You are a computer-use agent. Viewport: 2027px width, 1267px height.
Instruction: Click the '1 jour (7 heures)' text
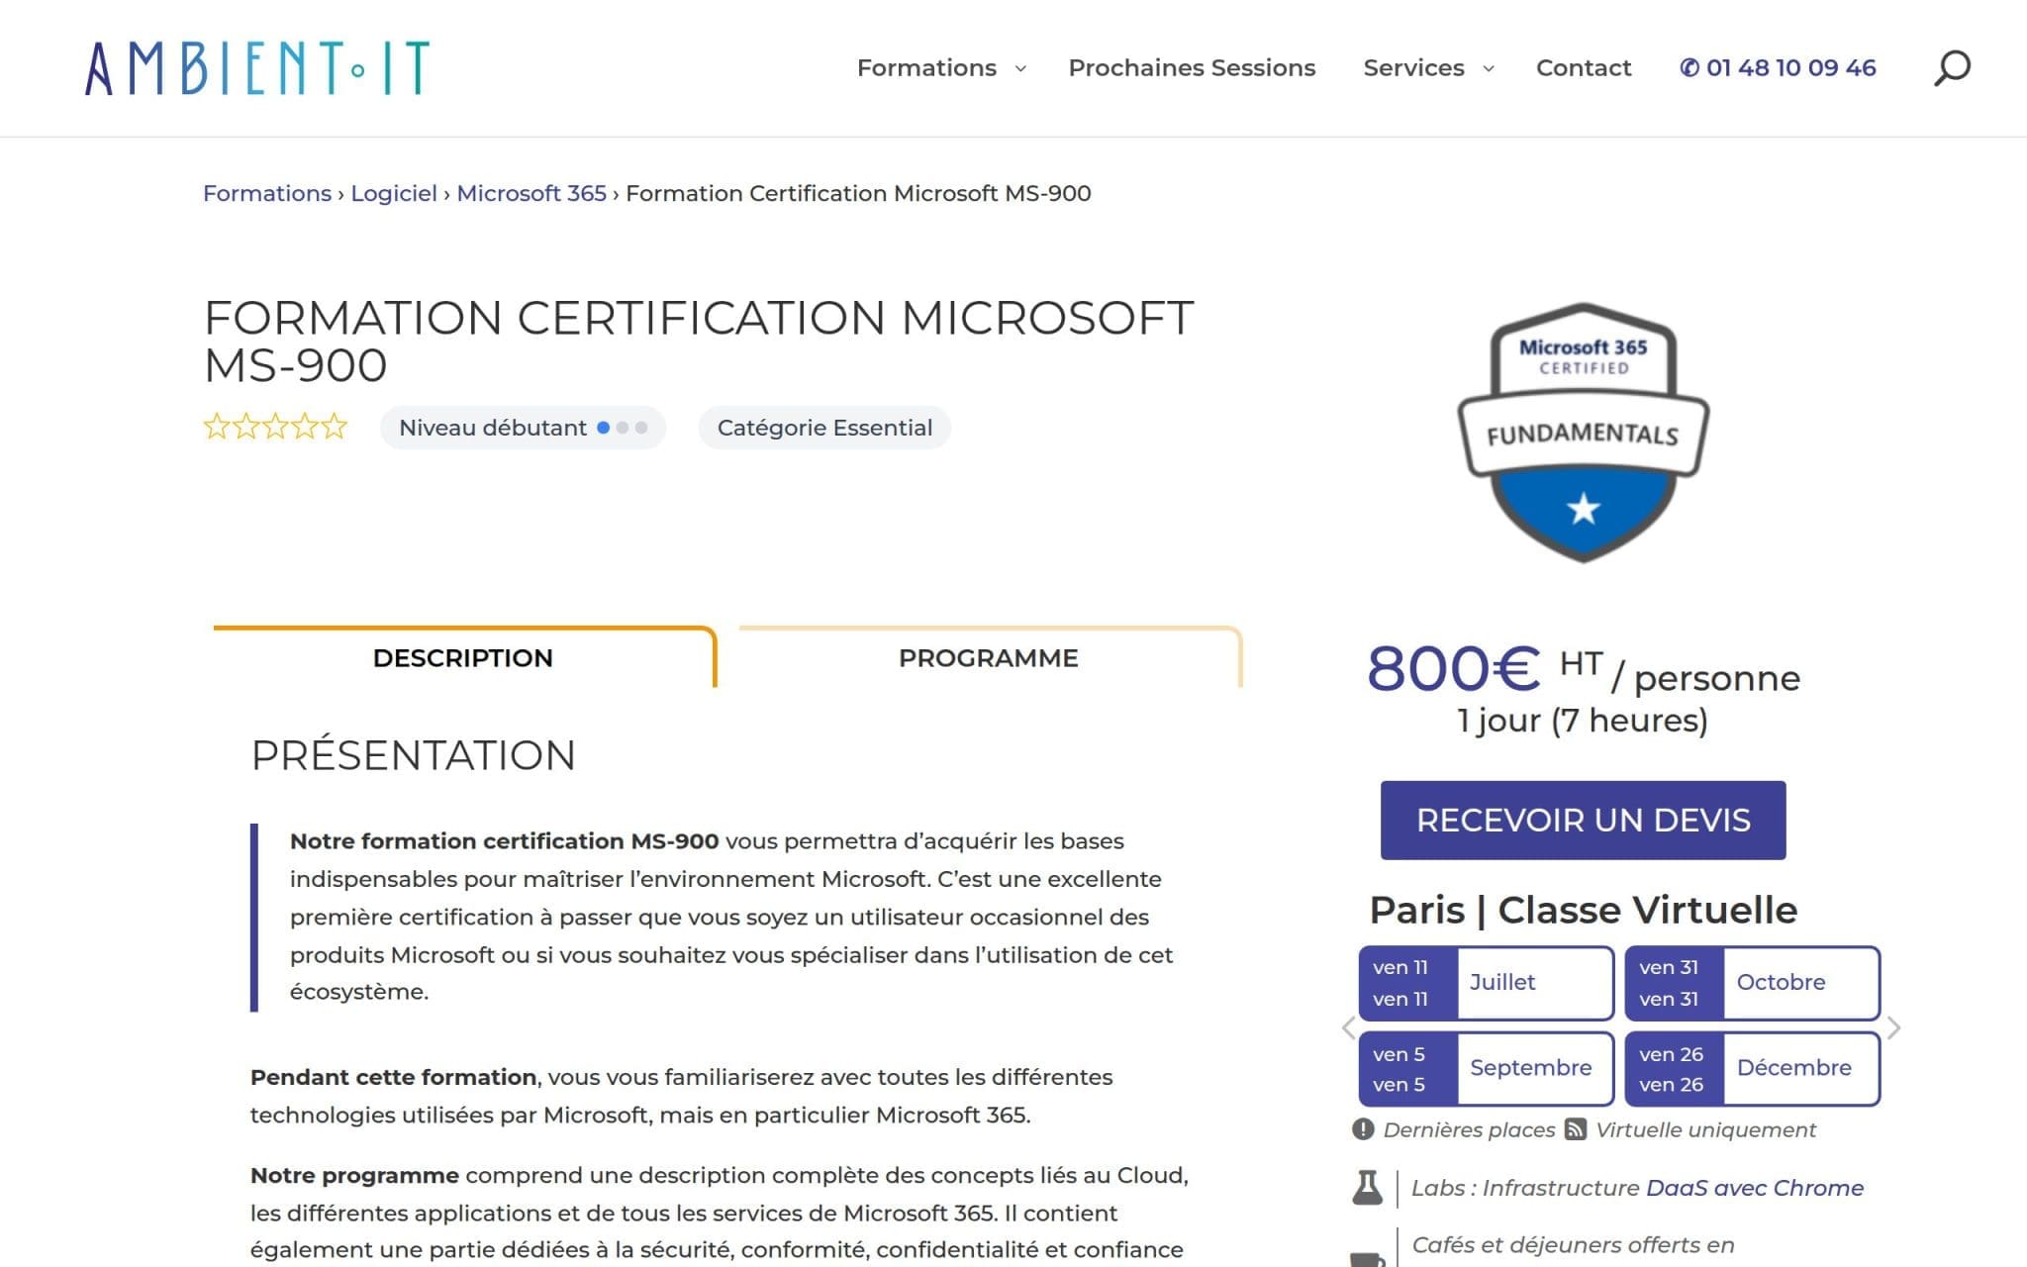tap(1583, 720)
